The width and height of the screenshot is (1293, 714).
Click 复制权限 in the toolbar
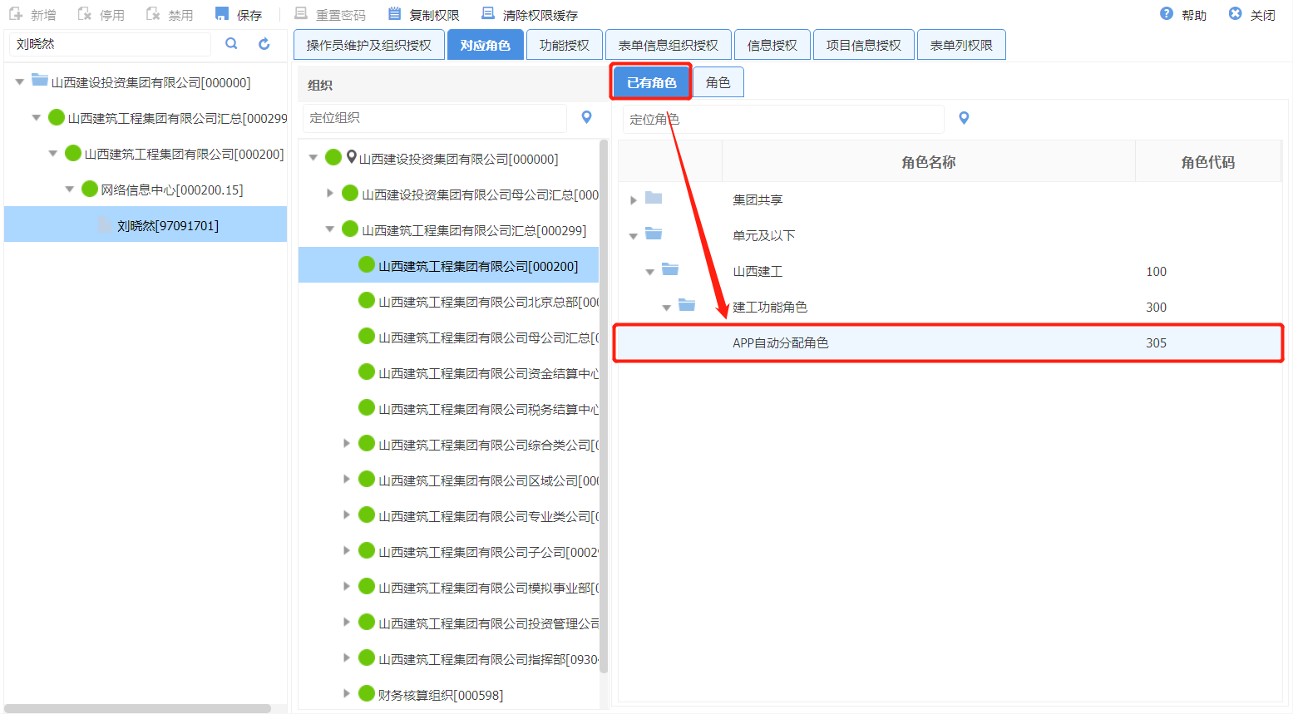tap(424, 15)
